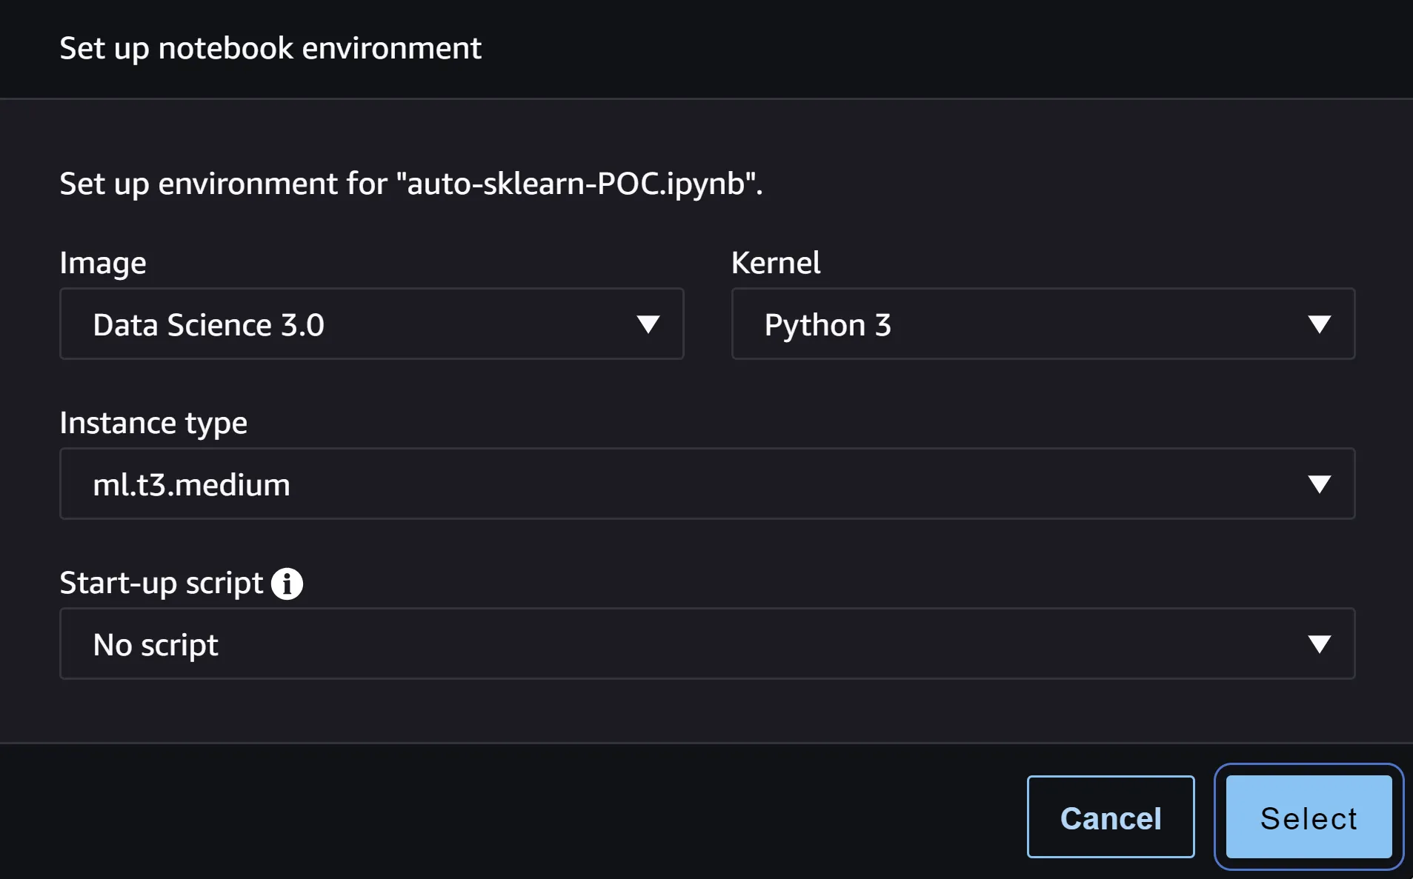This screenshot has width=1413, height=879.
Task: Click the Set up notebook environment title
Action: 270,47
